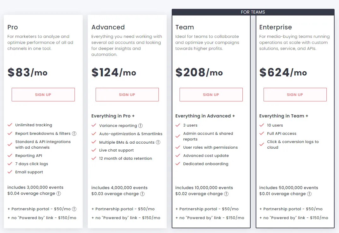Click info icon beside Report breakdowns & filters

[x=74, y=134]
